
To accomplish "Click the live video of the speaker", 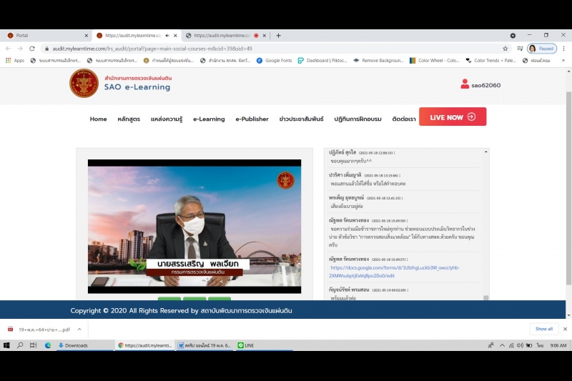I will 194,225.
